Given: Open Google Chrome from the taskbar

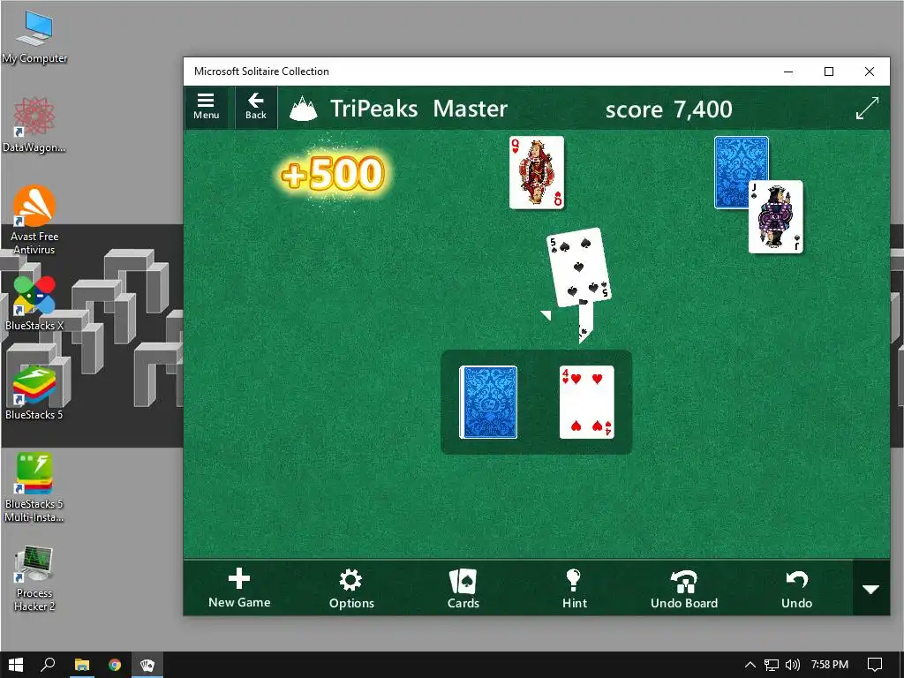Looking at the screenshot, I should (x=115, y=665).
